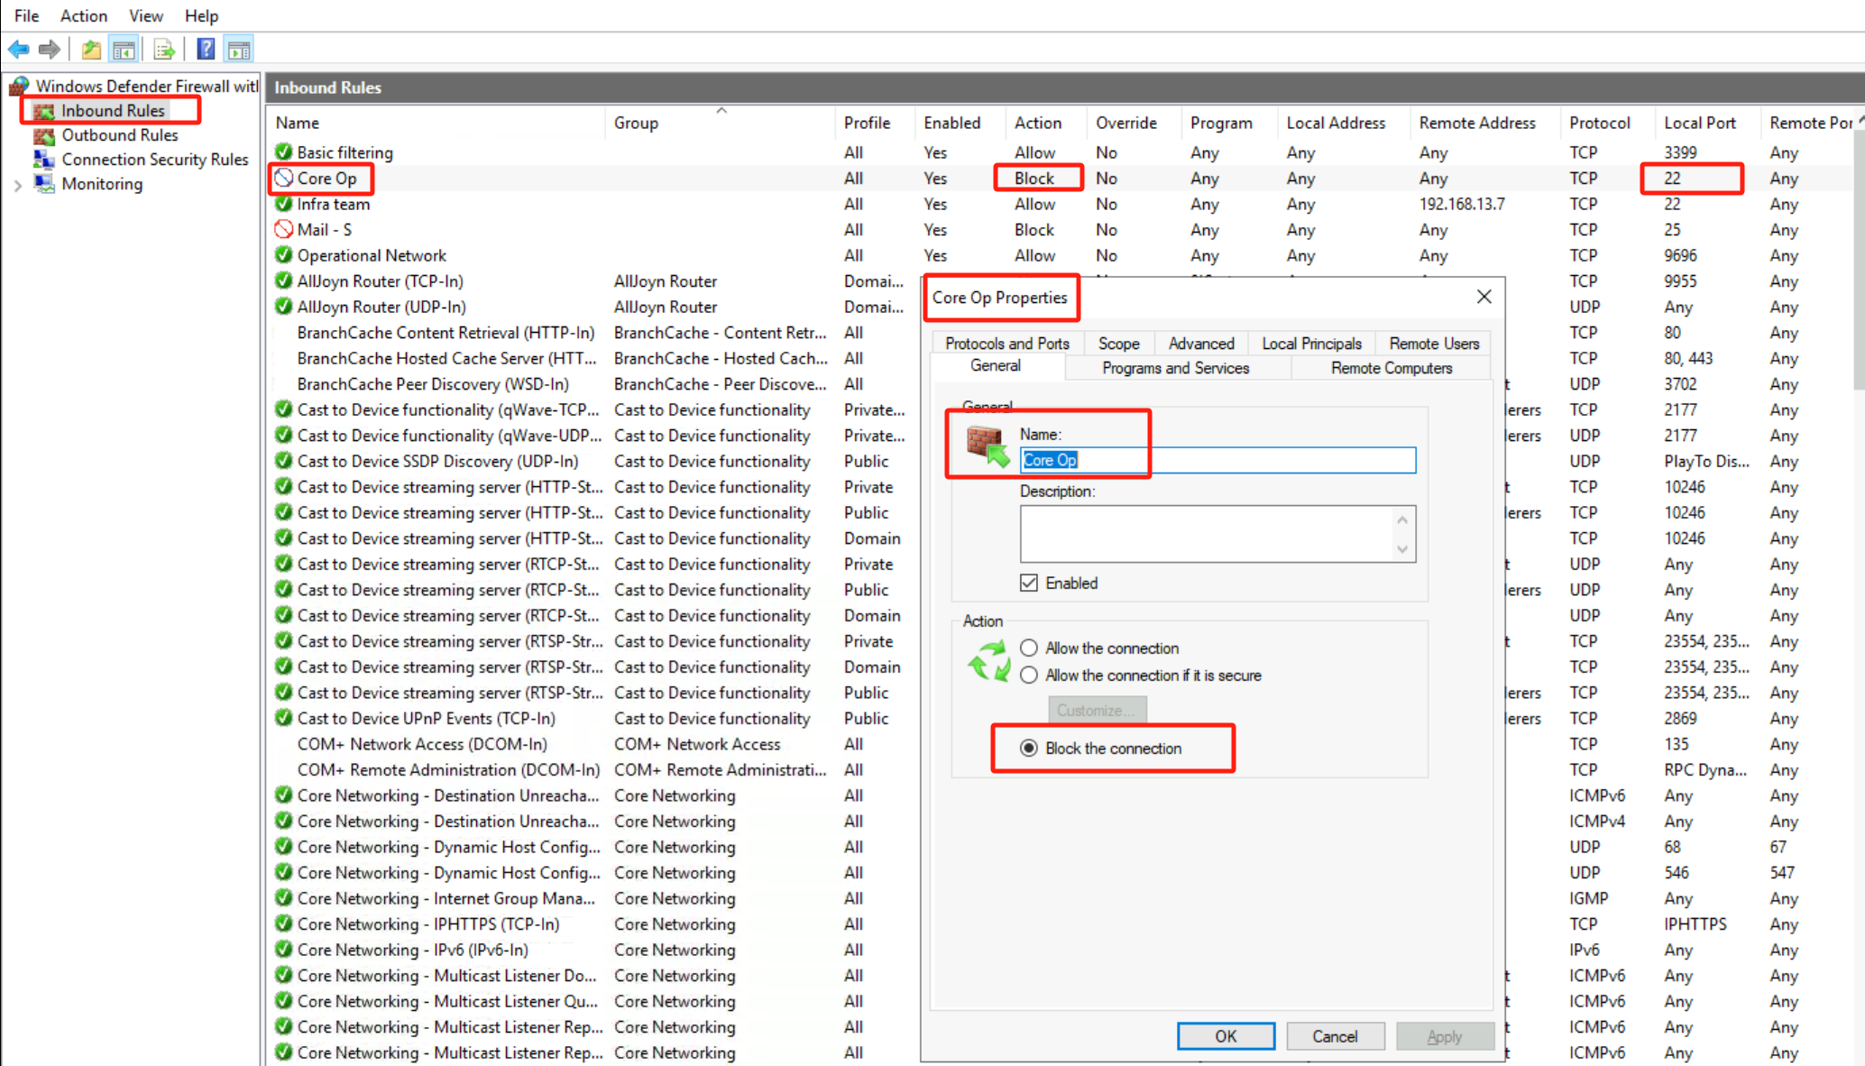Select the Mail - S rule row
This screenshot has height=1066, width=1865.
click(x=325, y=230)
